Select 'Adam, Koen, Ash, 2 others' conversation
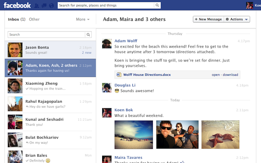 point(50,68)
